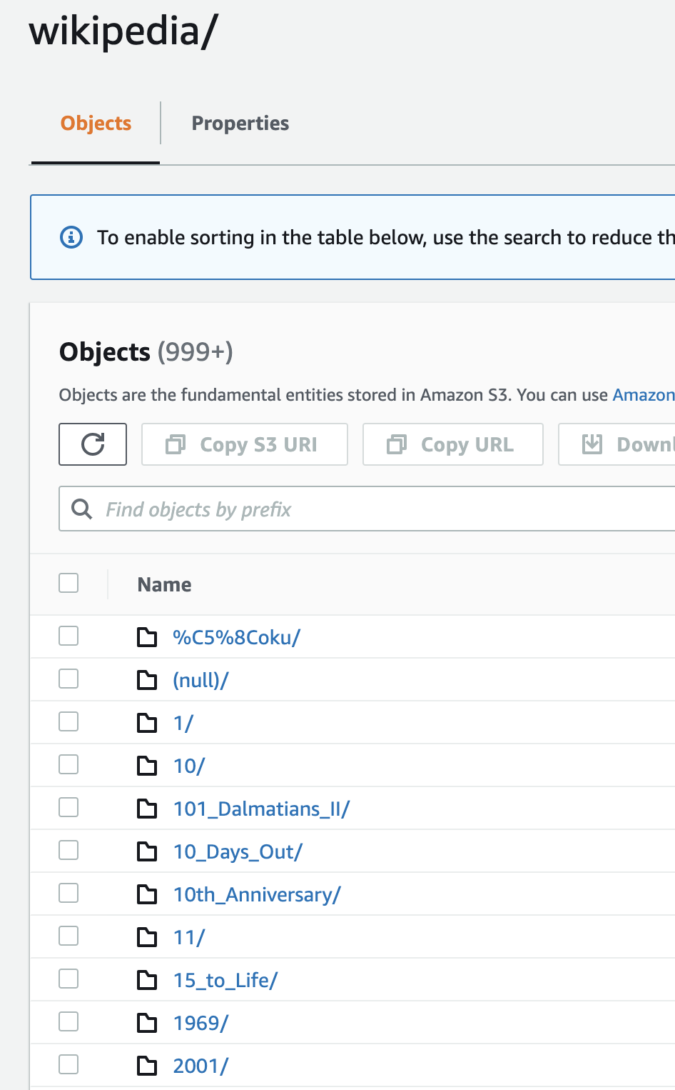Click the wikipedia/ page title

[x=123, y=31]
